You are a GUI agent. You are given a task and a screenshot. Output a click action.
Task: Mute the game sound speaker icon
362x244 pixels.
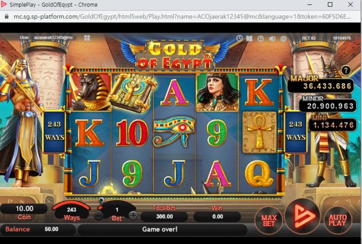(x=272, y=38)
